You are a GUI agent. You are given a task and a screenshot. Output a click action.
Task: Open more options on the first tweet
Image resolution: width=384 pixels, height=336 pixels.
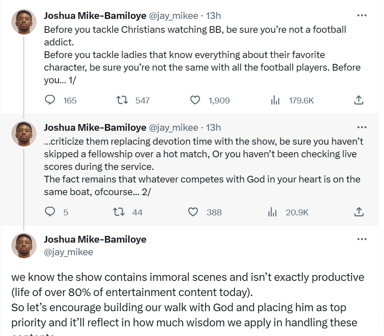361,16
